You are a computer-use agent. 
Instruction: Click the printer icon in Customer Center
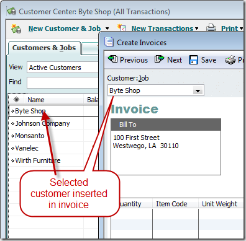pos(211,28)
